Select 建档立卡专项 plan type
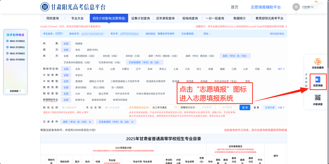Screen dimensions: 329x164 coord(97,81)
